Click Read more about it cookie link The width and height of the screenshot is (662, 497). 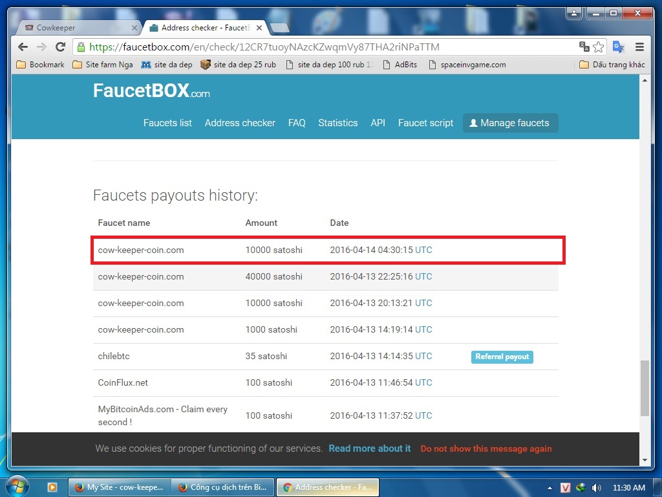coord(369,448)
